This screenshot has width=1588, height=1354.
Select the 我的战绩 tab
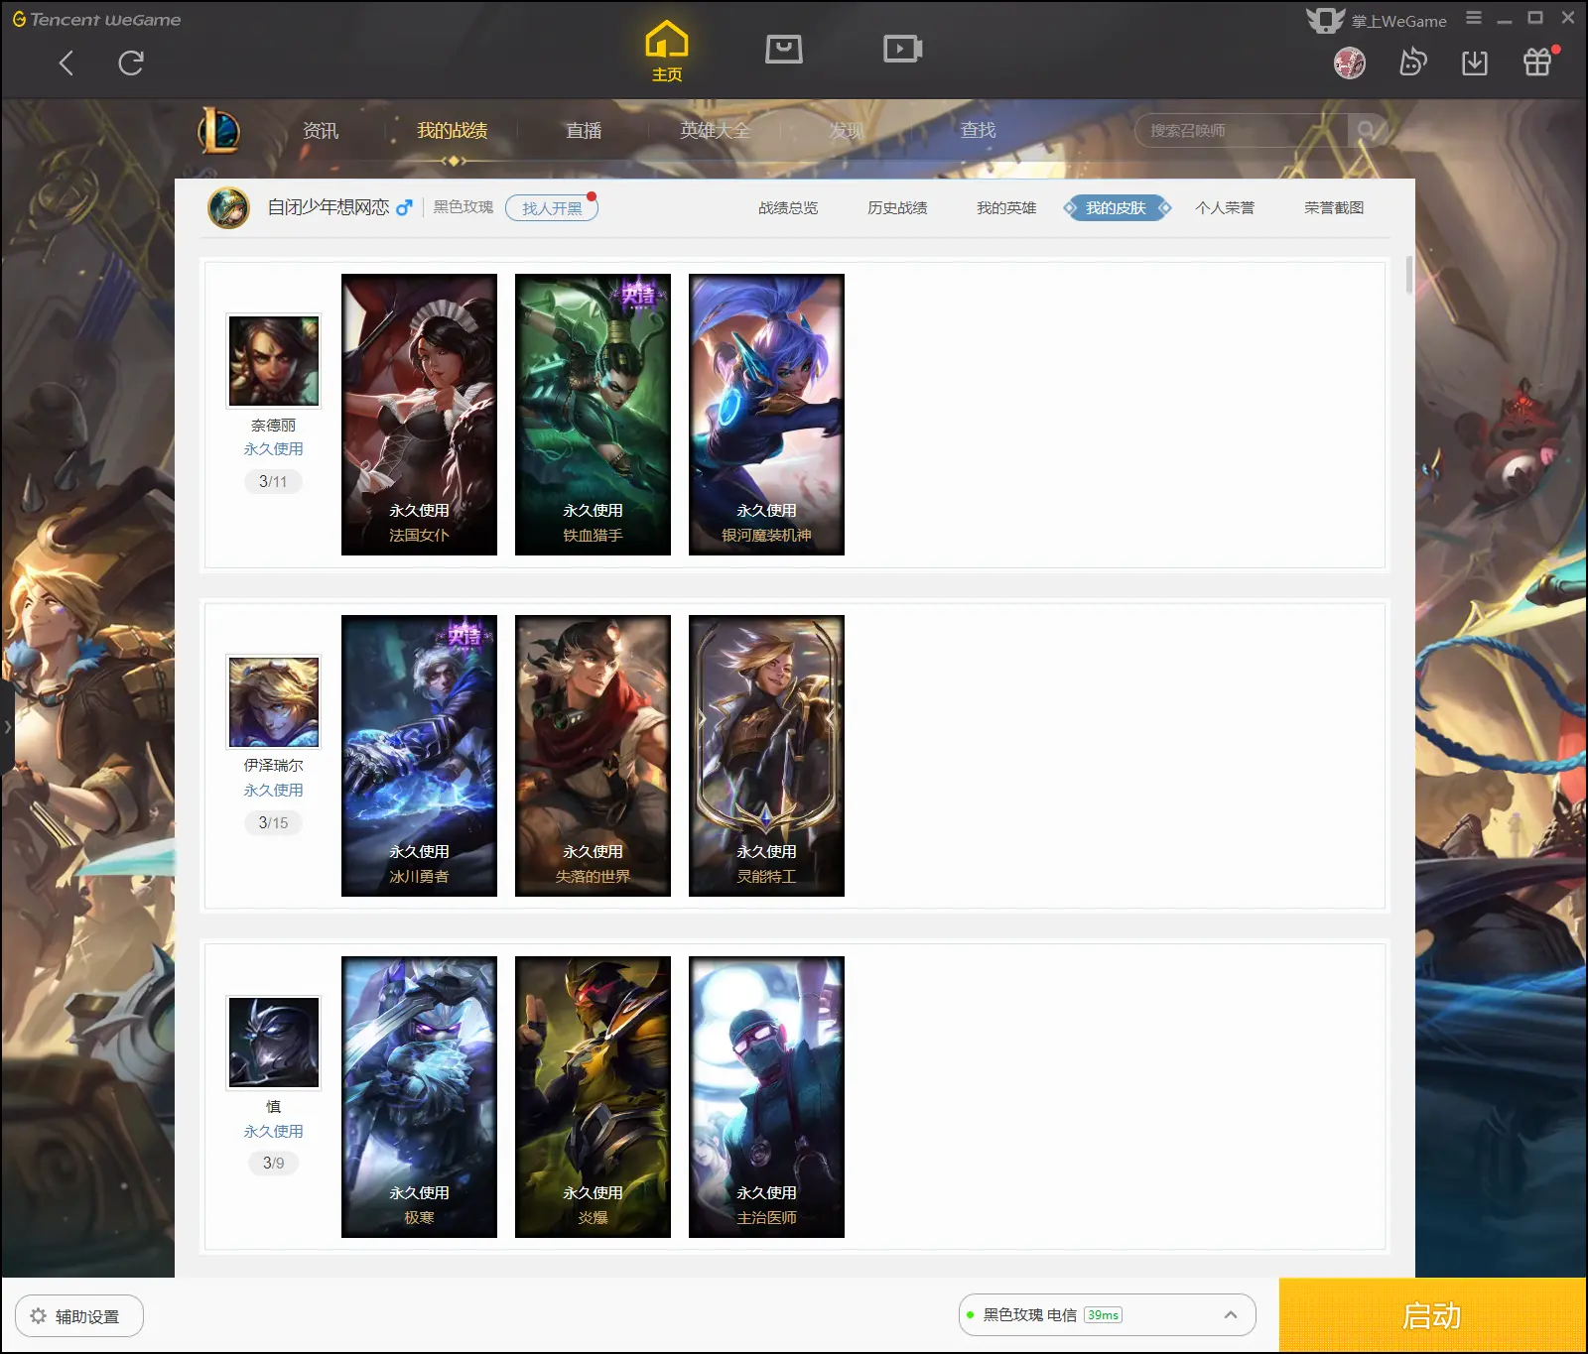pos(453,131)
